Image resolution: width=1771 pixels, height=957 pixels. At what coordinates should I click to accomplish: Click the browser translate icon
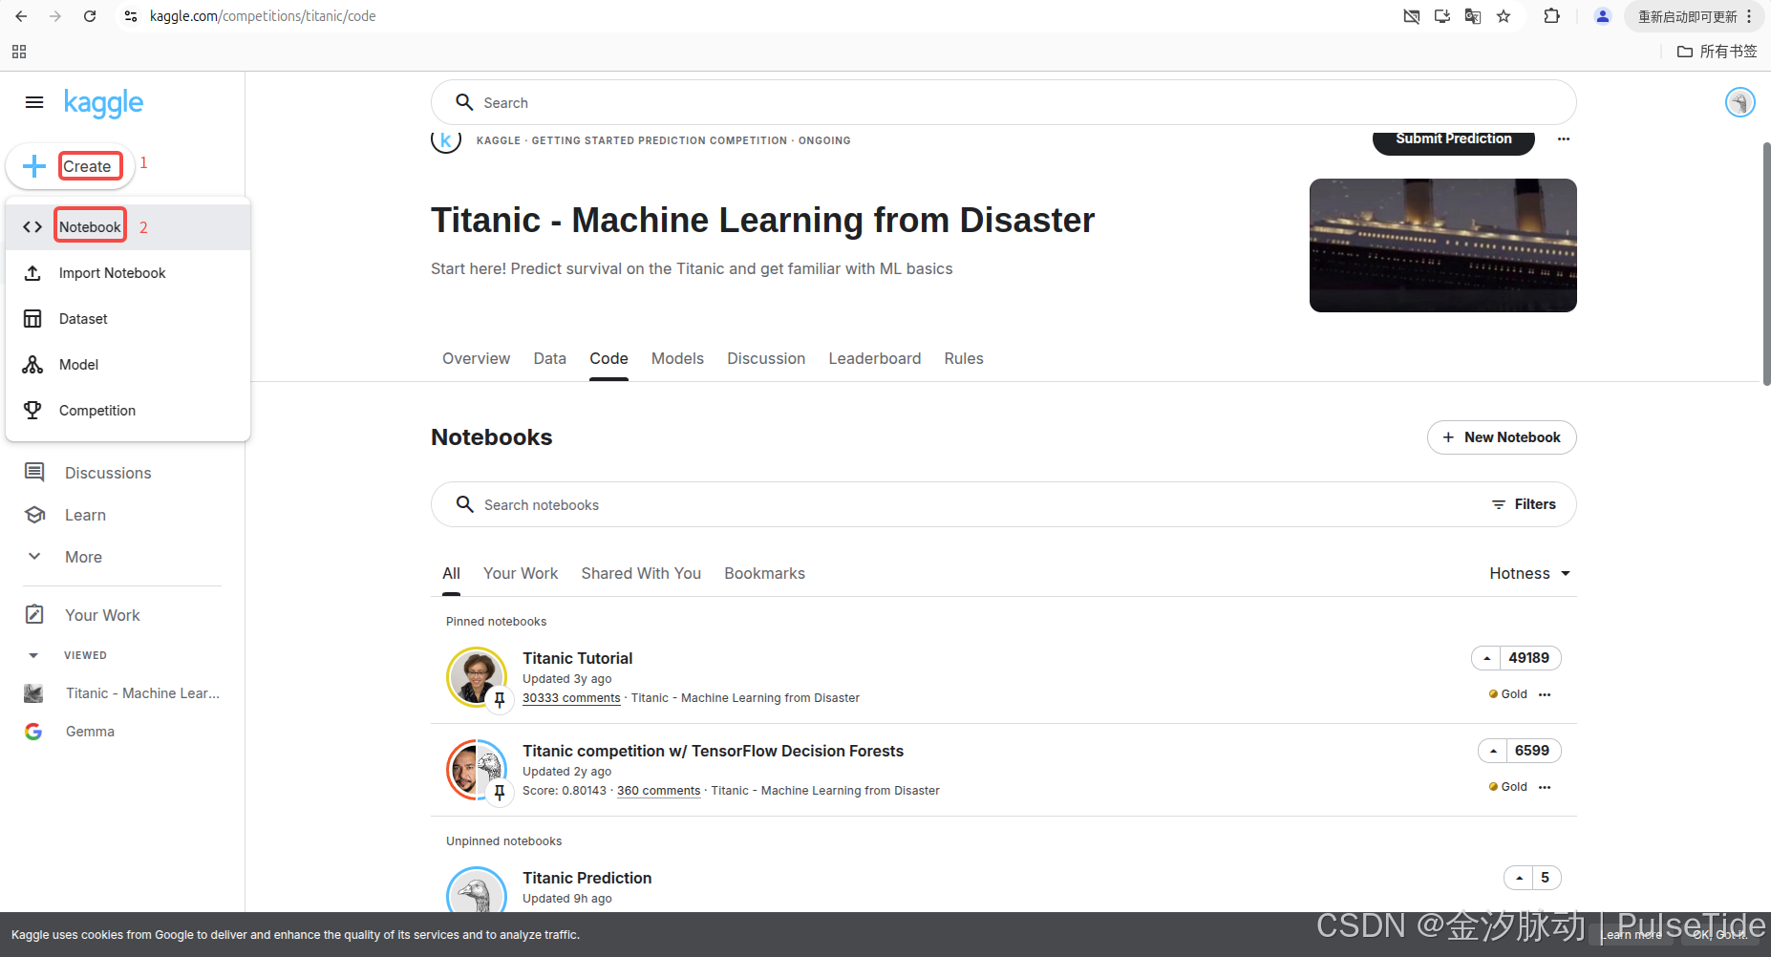click(1473, 16)
